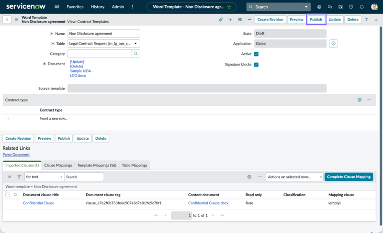Open the banner tool icon beside chat
Viewport: 383px width, 233px height.
pyautogui.click(x=340, y=7)
